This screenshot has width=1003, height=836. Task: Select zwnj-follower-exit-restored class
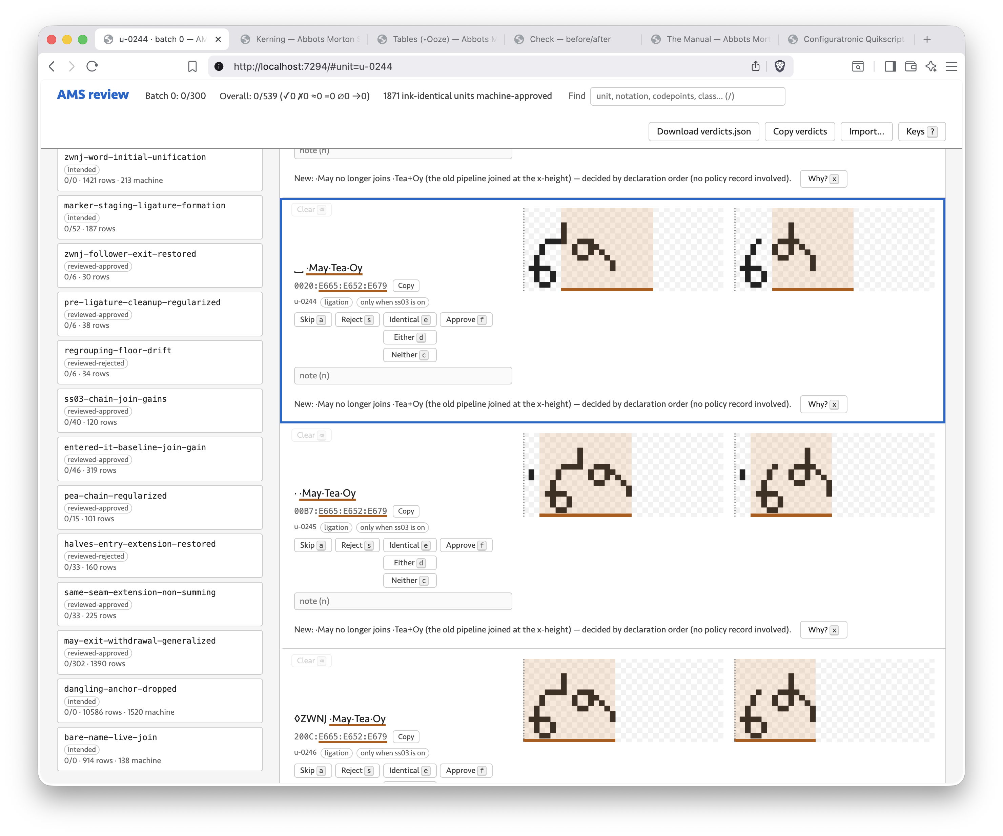[x=160, y=266]
